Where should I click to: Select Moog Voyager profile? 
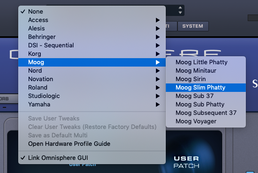(x=206, y=121)
